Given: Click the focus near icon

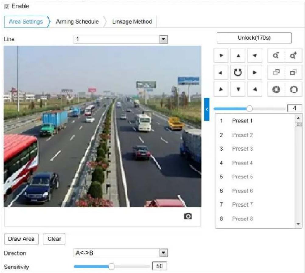Looking at the screenshot, I should pos(276,73).
